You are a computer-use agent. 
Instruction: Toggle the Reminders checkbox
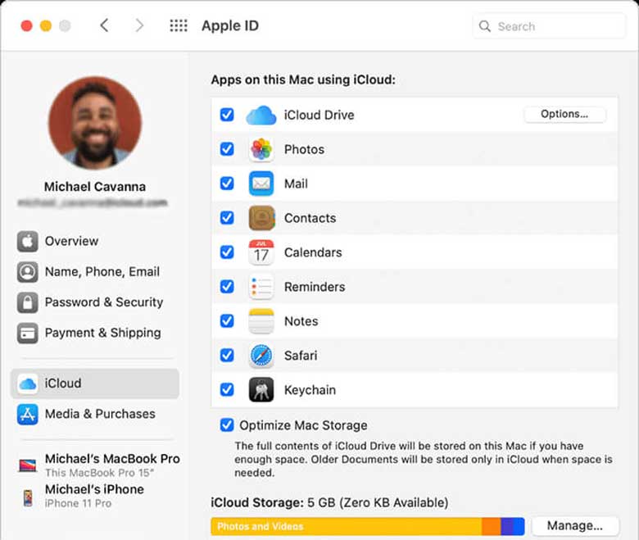(227, 287)
